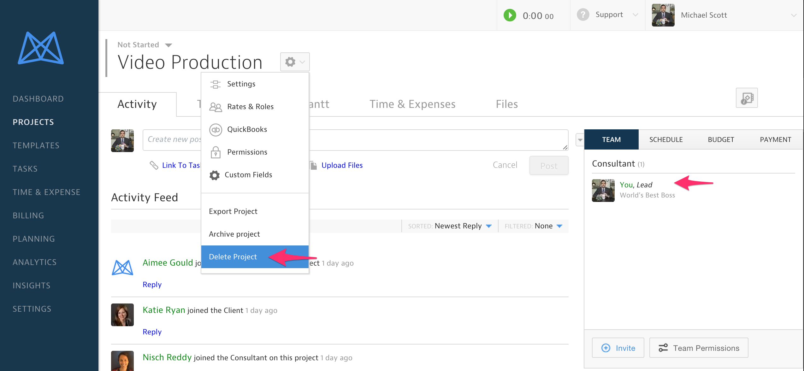Click the QuickBooks icon in menu
The height and width of the screenshot is (371, 804).
[216, 130]
